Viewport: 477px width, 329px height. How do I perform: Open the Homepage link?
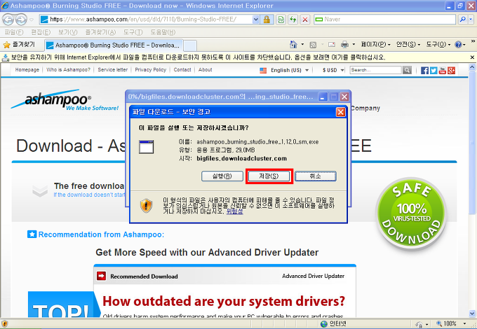[27, 69]
